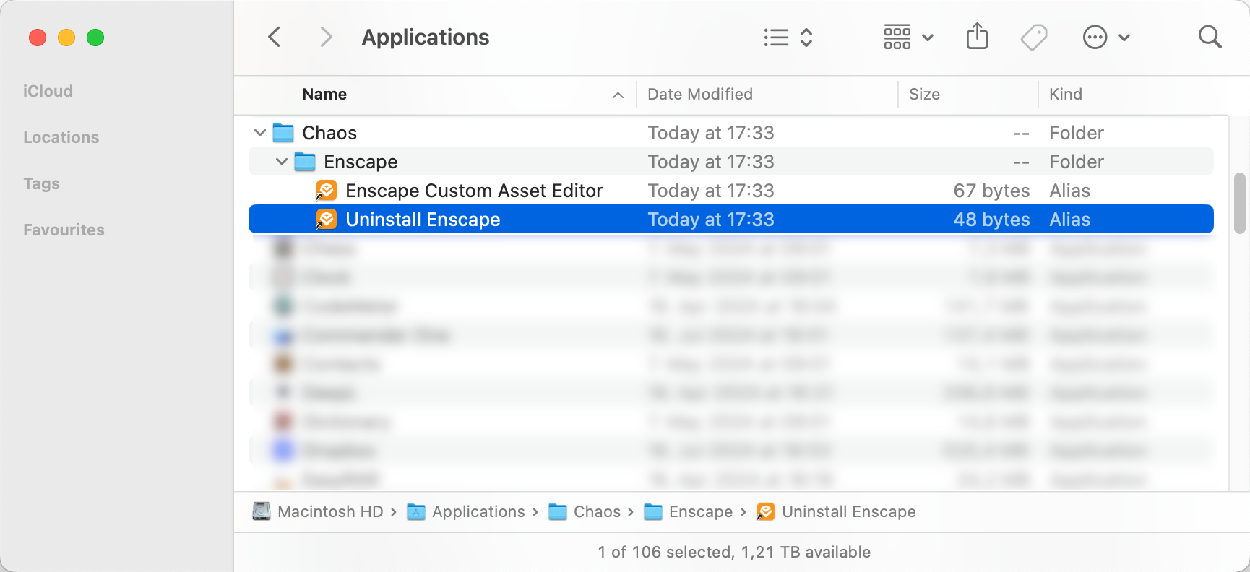Select Favourites section in sidebar
The image size is (1250, 572).
pos(64,230)
